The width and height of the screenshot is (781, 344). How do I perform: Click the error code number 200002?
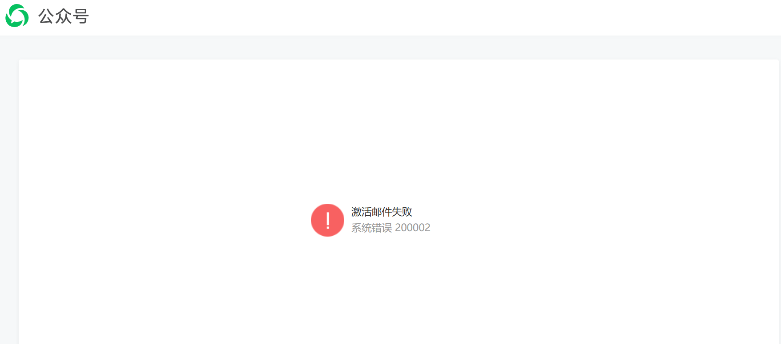pos(413,228)
